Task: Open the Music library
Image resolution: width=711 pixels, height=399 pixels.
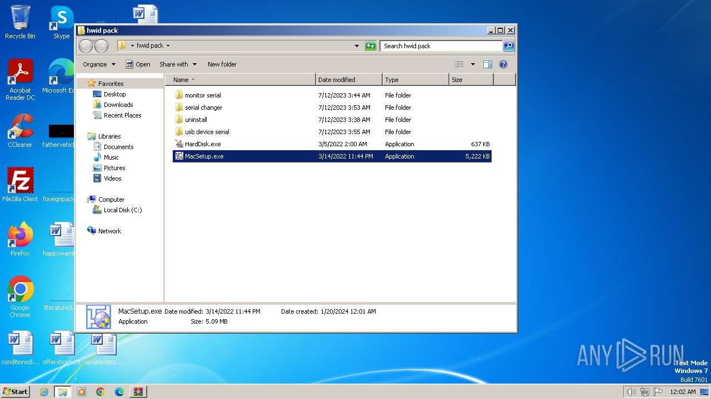Action: pyautogui.click(x=111, y=157)
